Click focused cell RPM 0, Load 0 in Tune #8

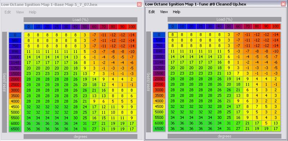[x=173, y=35]
